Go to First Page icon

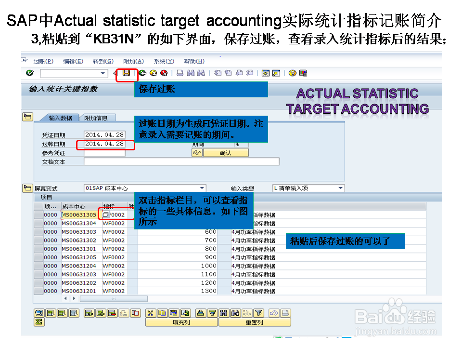[x=218, y=73]
